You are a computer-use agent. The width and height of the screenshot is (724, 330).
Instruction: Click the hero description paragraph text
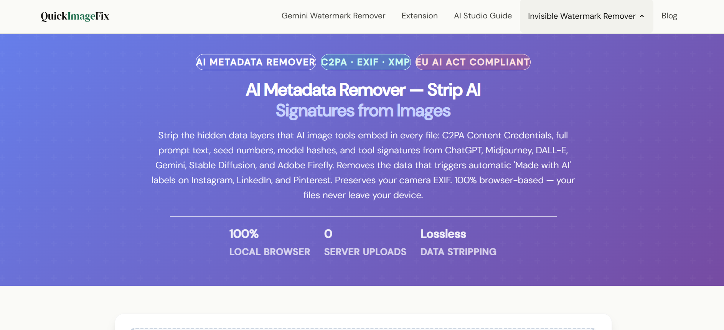[363, 165]
